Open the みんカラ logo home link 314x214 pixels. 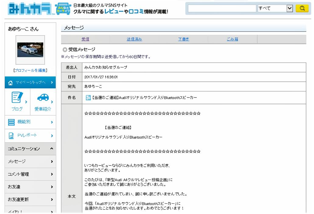(x=30, y=9)
